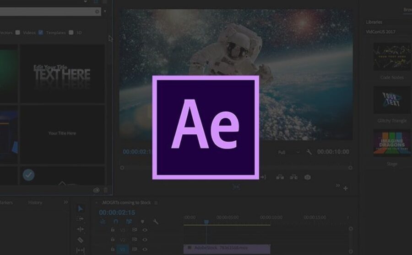412x255 pixels.
Task: Click the trash icon in templates panel
Action: pos(106,190)
